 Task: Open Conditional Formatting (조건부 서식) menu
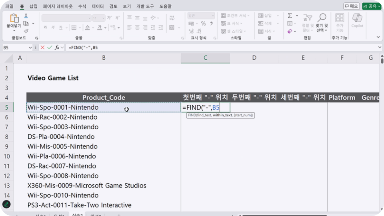point(235,16)
